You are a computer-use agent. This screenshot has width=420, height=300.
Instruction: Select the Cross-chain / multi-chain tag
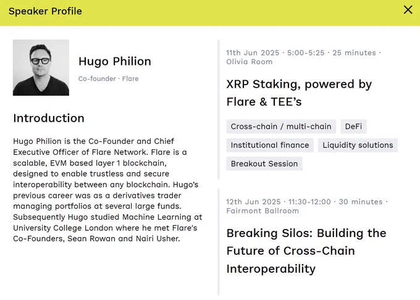pos(281,127)
